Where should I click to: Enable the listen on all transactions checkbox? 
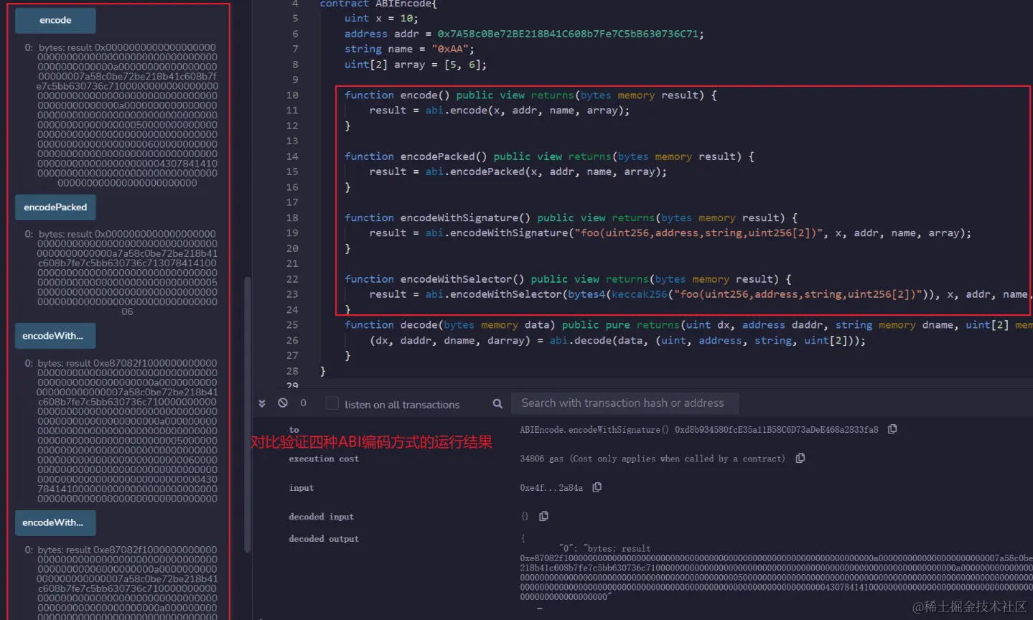pyautogui.click(x=332, y=403)
